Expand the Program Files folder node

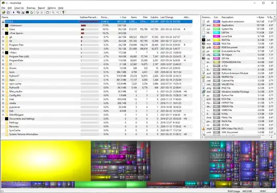point(3,45)
